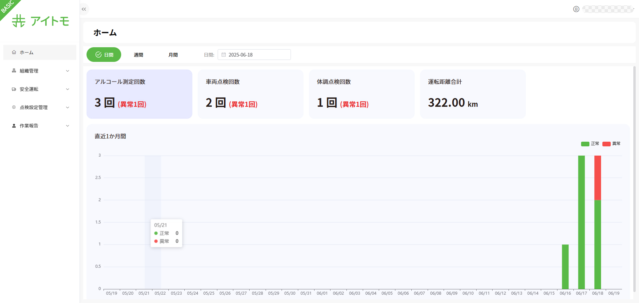Expand the 安全運転 menu chevron
The height and width of the screenshot is (303, 639).
coord(68,89)
